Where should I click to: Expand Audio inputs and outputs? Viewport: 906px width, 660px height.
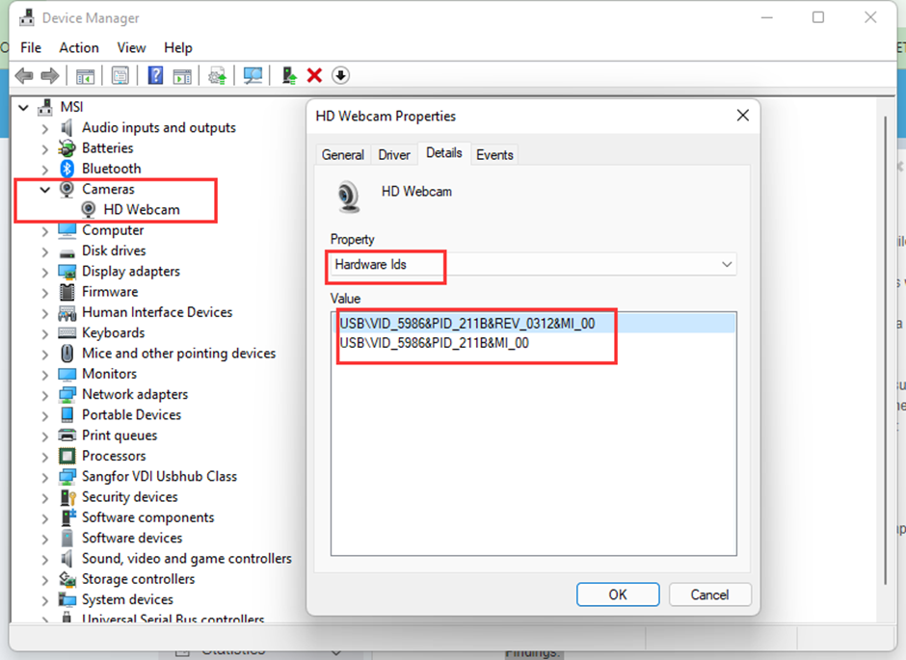[x=45, y=128]
